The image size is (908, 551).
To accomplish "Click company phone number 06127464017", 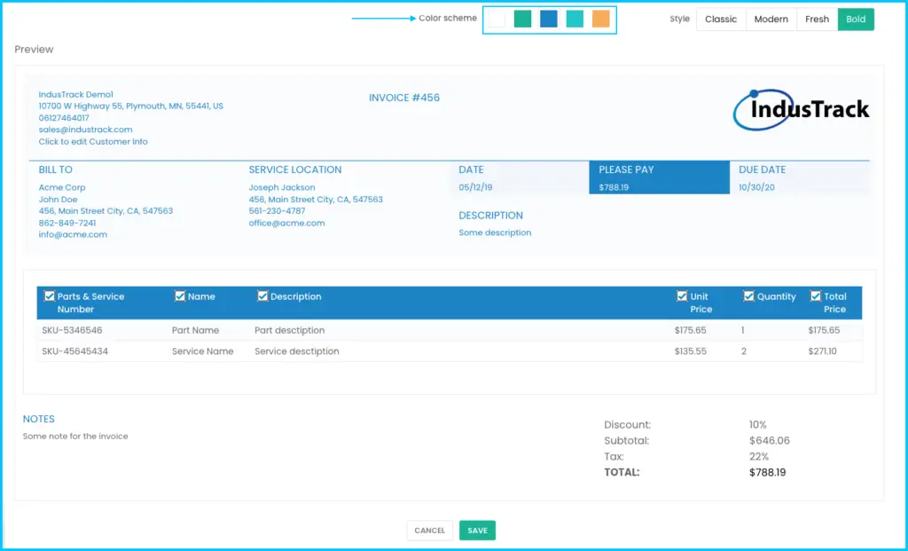I will 64,118.
